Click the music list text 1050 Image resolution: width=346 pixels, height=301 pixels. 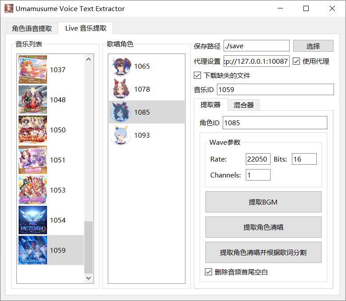point(58,130)
